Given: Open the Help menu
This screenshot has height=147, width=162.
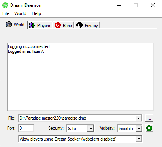Looking at the screenshot, I should point(36,13).
